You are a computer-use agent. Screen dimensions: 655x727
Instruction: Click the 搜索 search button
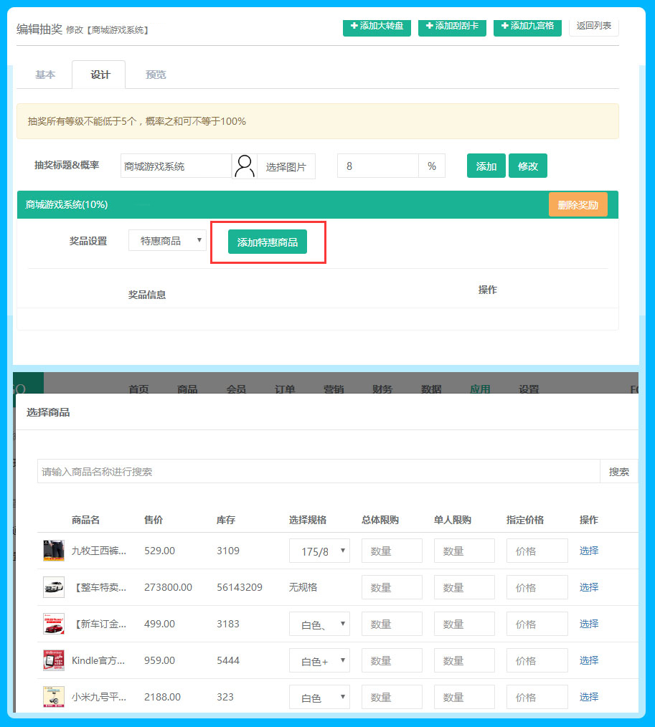[x=618, y=472]
